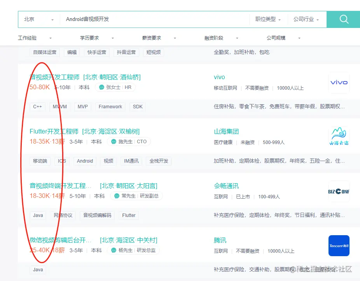
Task: Click the 18-35K·13薪 salary text
Action: [47, 141]
